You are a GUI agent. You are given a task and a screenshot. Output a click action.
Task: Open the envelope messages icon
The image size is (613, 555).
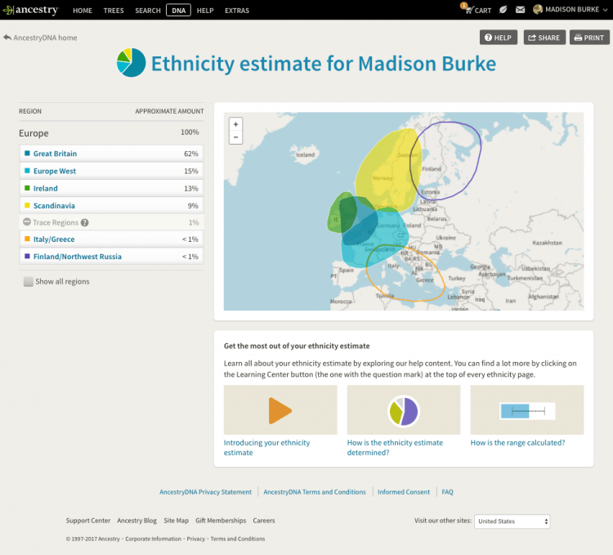coord(520,9)
